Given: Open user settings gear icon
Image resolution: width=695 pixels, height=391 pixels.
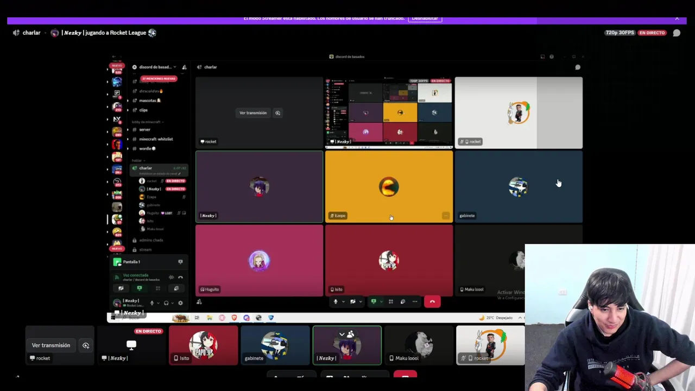Looking at the screenshot, I should pyautogui.click(x=180, y=303).
